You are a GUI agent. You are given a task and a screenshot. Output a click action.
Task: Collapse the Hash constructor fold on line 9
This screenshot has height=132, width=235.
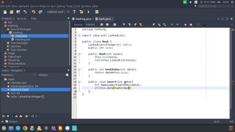79,54
